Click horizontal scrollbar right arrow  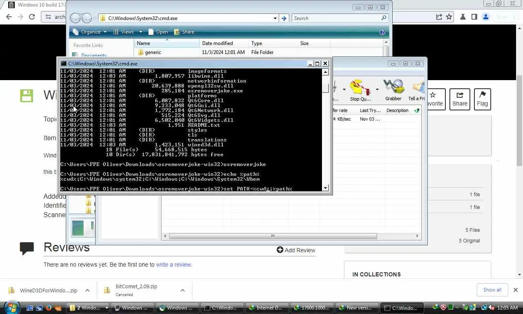[x=417, y=236]
